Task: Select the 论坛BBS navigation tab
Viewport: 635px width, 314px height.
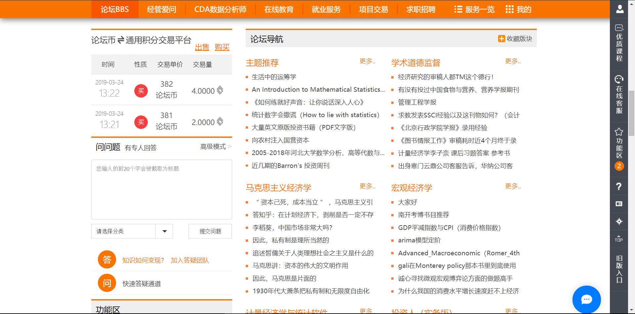Action: 115,9
